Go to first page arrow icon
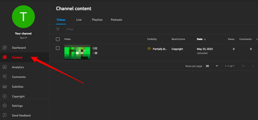The image size is (258, 120). pos(244,66)
